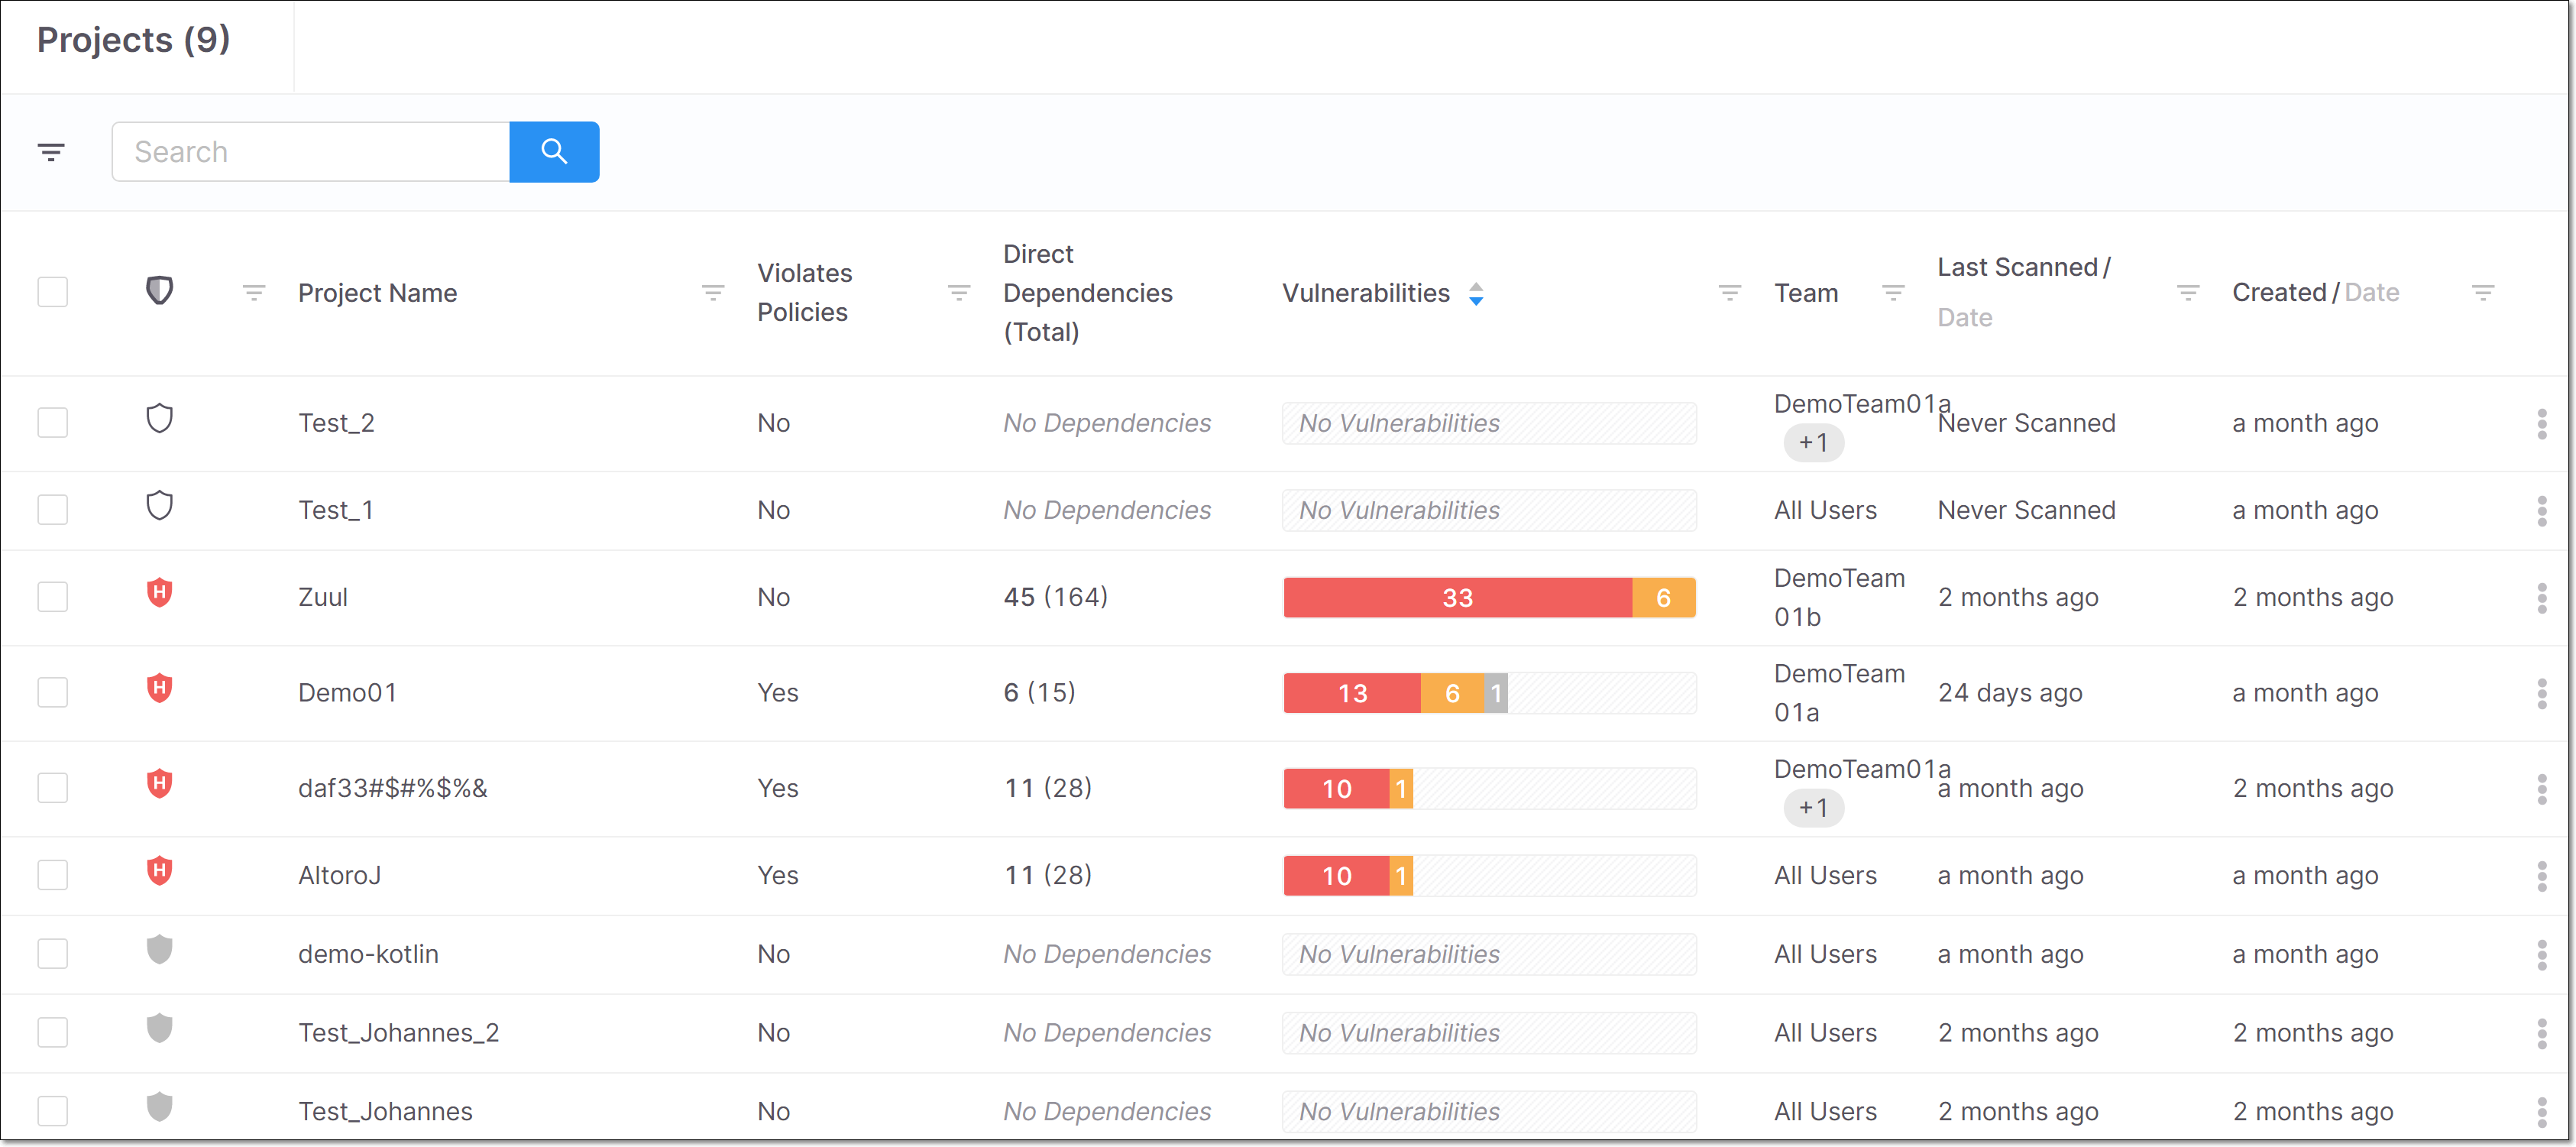Switch Created header to Date view
2576x1147 pixels.
coord(2371,292)
